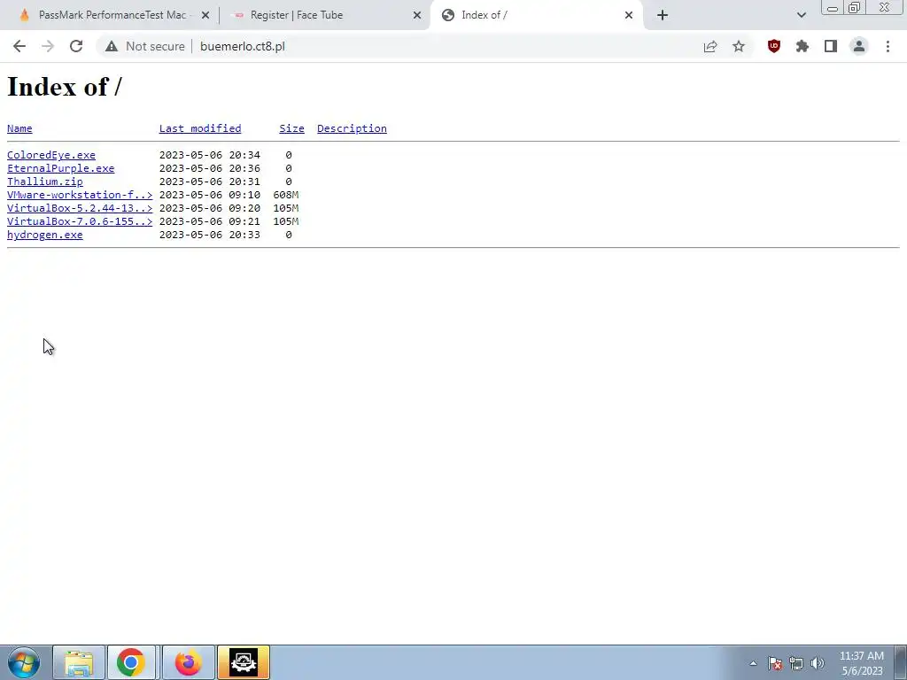Open the uBlock Origin extension

774,46
